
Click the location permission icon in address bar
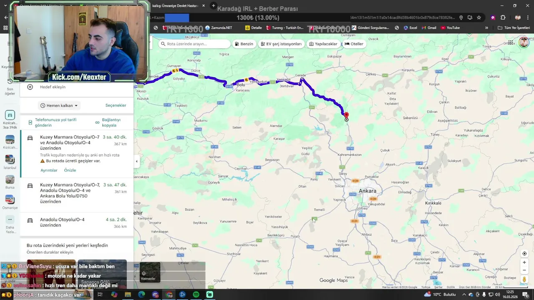pyautogui.click(x=461, y=17)
